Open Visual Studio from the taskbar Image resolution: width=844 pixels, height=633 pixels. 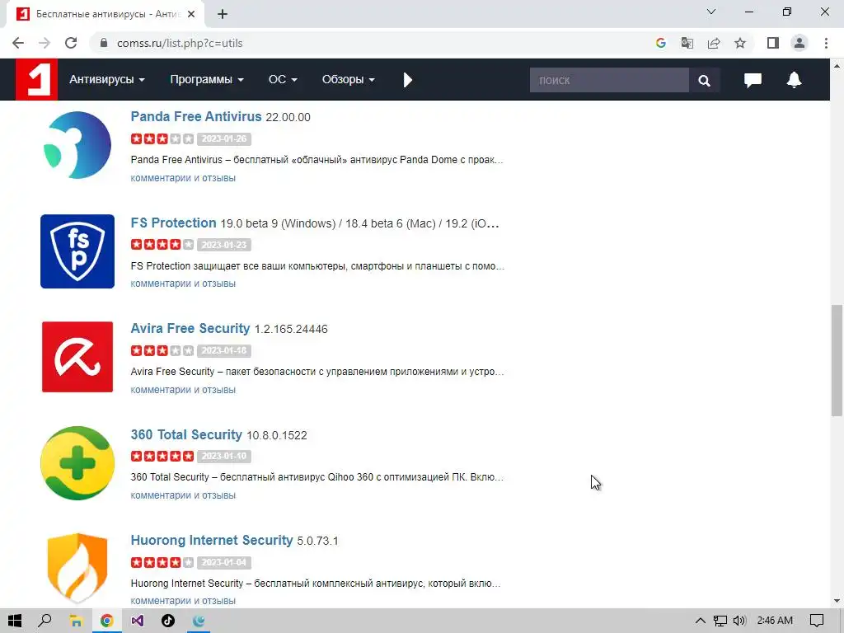pyautogui.click(x=138, y=621)
